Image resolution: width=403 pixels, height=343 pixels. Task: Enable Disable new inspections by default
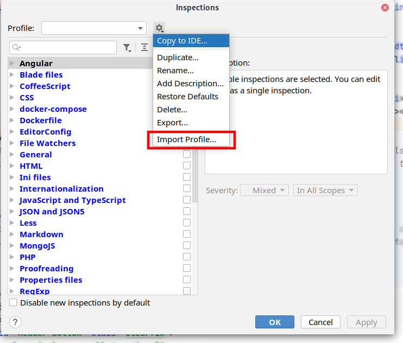tap(13, 302)
